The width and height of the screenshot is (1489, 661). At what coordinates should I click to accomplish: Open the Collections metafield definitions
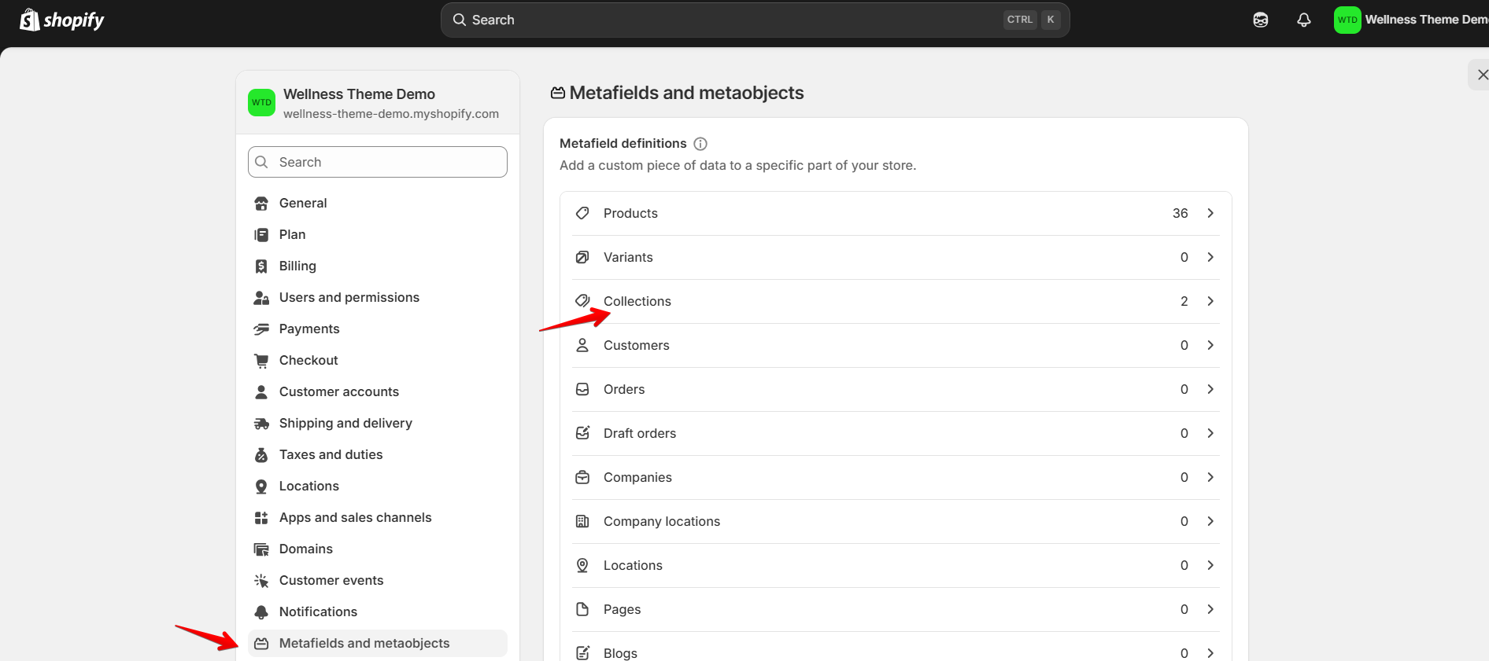(x=896, y=301)
